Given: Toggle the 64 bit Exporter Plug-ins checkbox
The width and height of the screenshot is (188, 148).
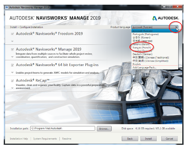Looking at the screenshot, I should (12, 65).
